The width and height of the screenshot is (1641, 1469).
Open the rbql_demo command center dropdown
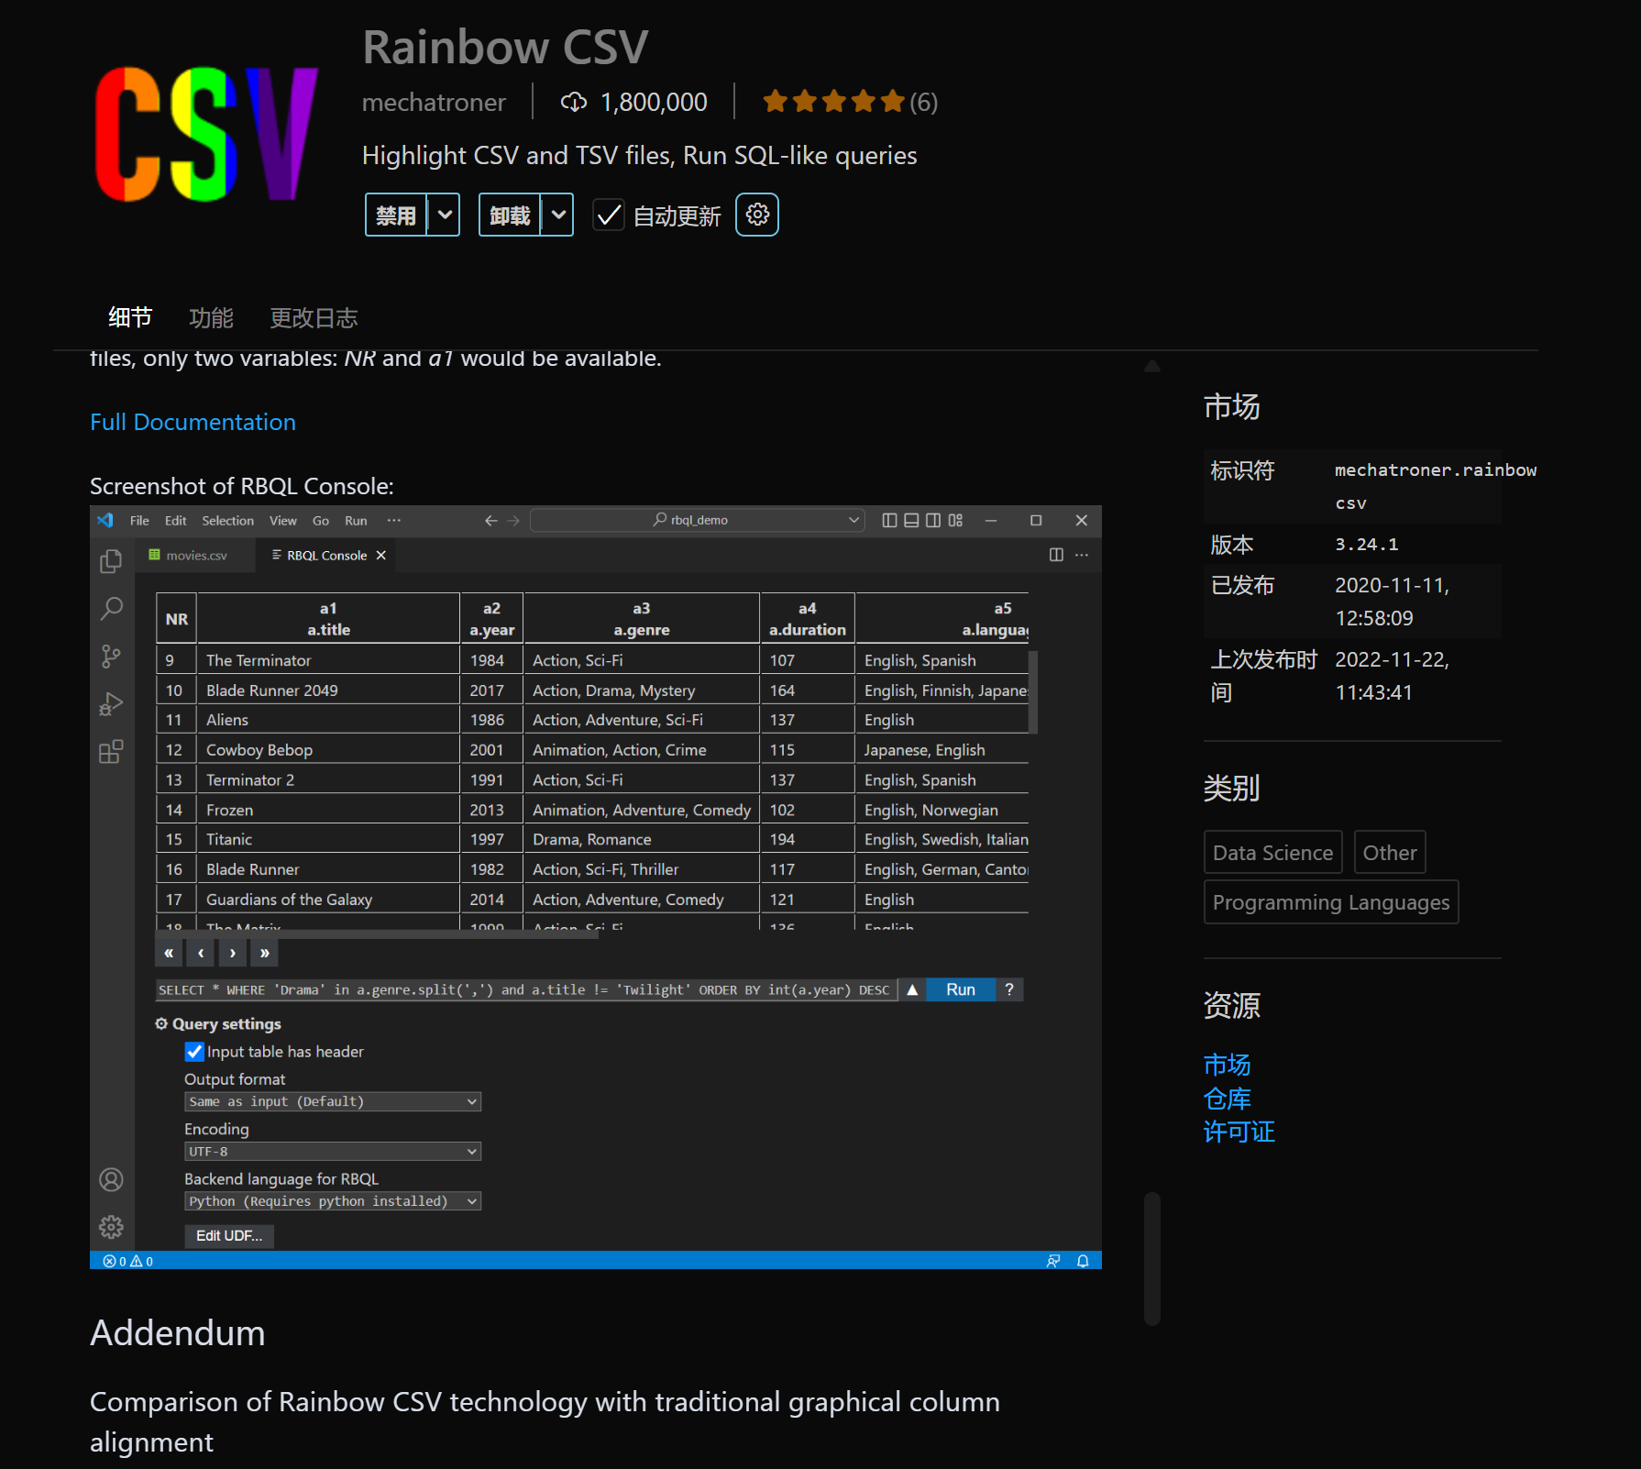pos(854,520)
